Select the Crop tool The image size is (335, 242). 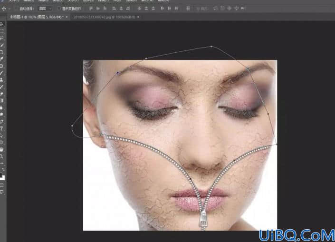coord(2,52)
